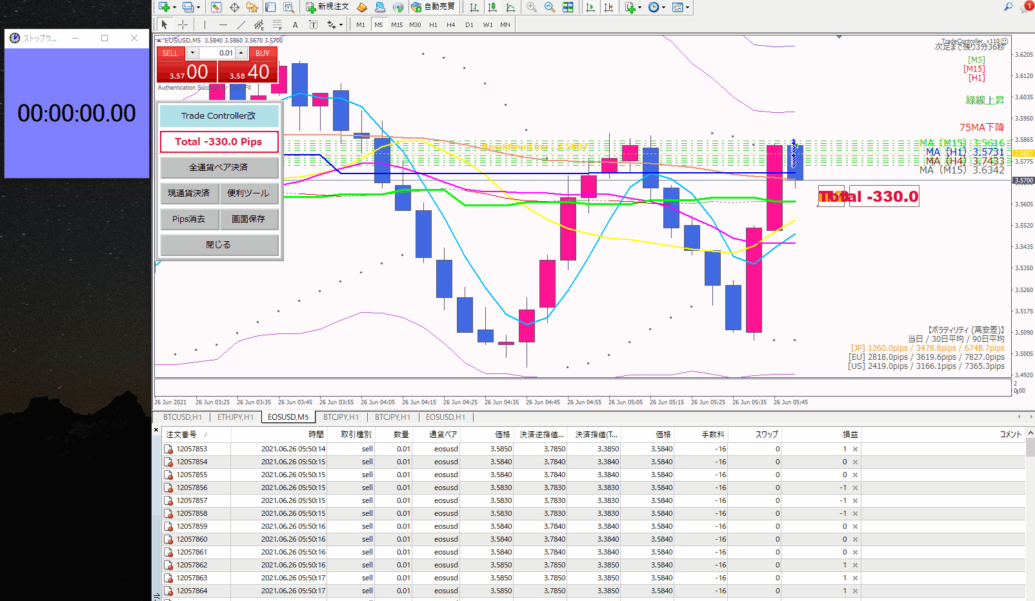Select the vertical line drawing tool
1035x601 pixels.
point(205,25)
